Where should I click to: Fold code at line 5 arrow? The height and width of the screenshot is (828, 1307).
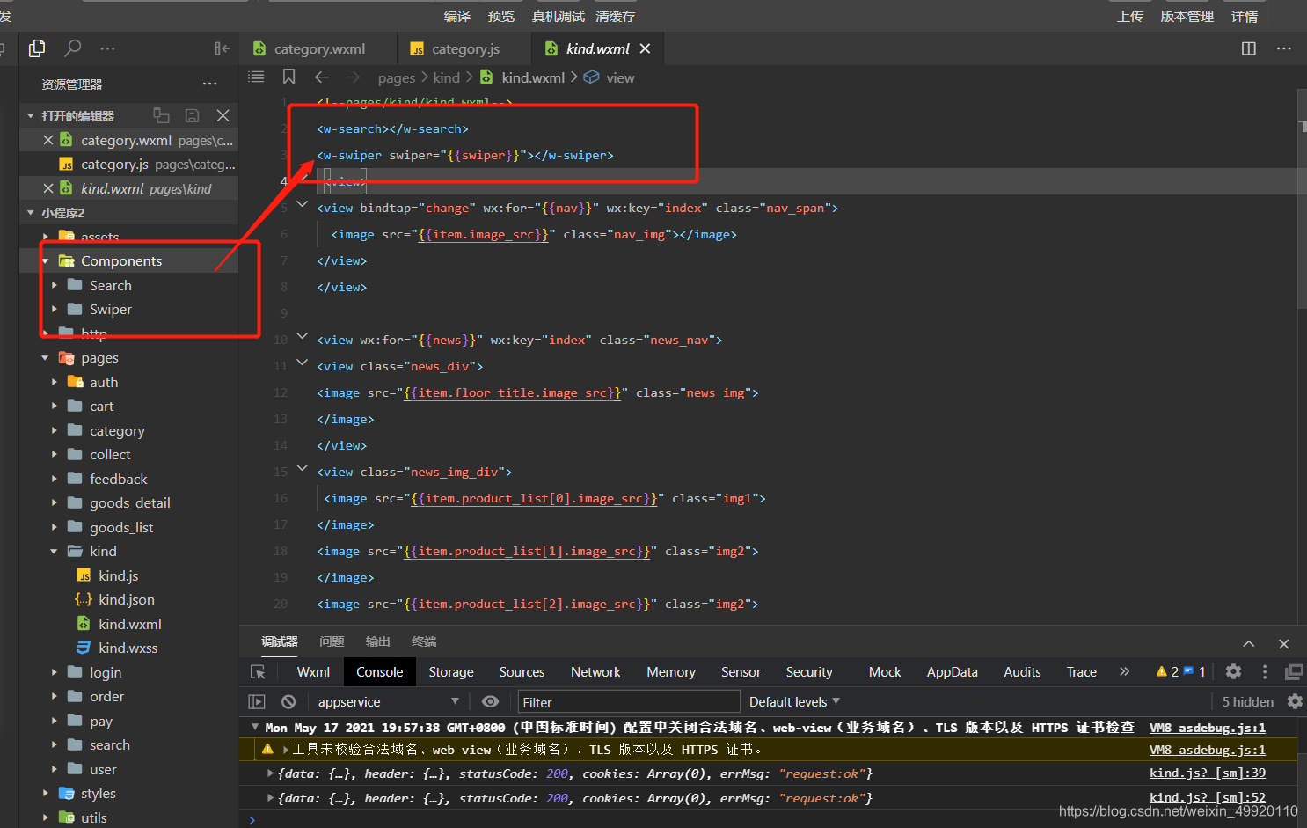point(303,204)
